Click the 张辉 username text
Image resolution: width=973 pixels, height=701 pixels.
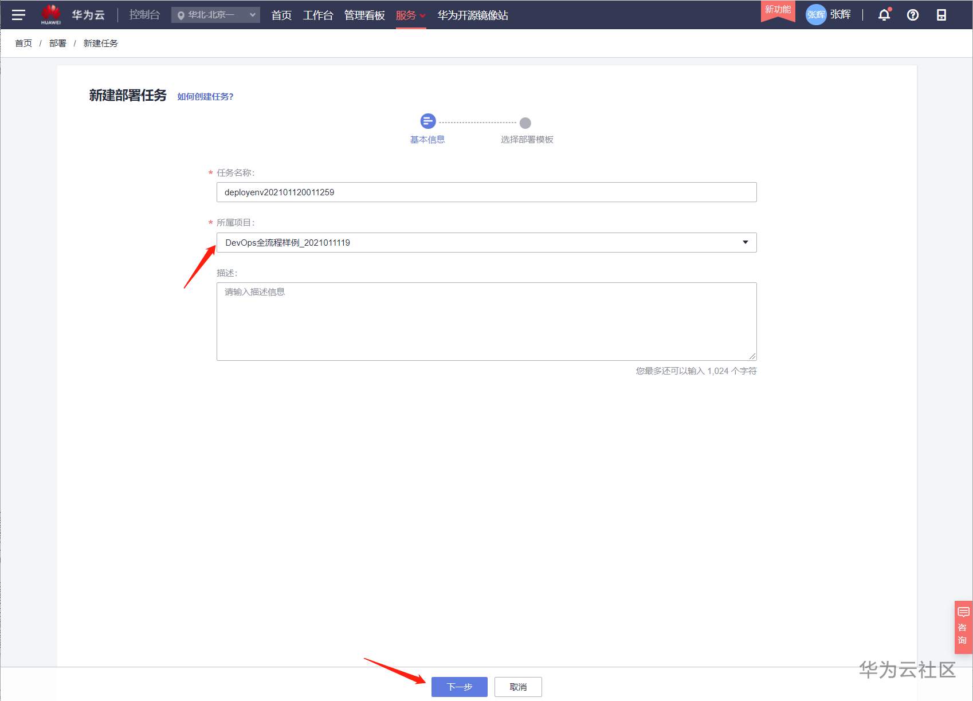(841, 15)
